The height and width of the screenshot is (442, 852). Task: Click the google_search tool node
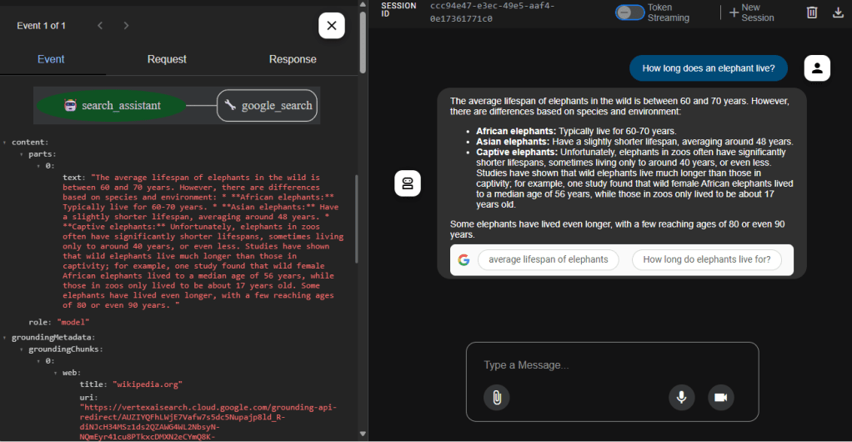pos(268,106)
